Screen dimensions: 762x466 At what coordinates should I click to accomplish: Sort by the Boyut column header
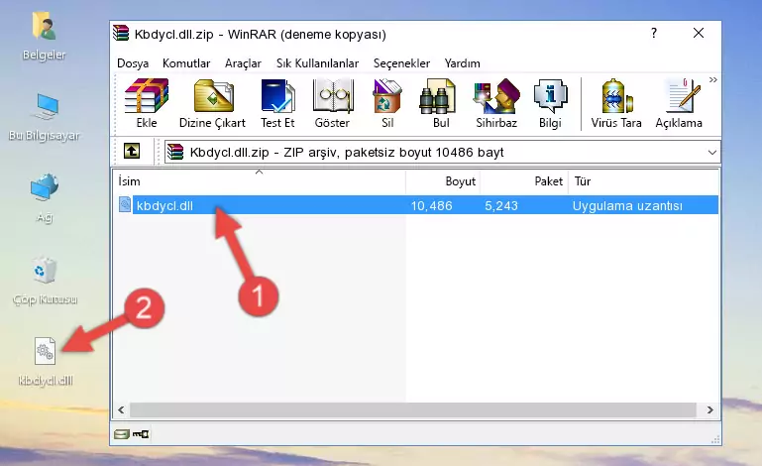(443, 181)
